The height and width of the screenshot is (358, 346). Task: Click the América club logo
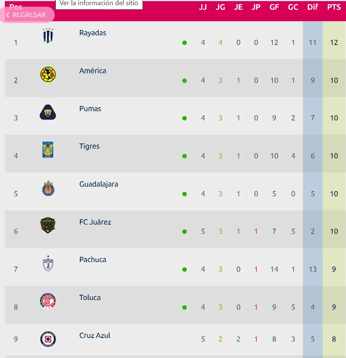pyautogui.click(x=48, y=74)
